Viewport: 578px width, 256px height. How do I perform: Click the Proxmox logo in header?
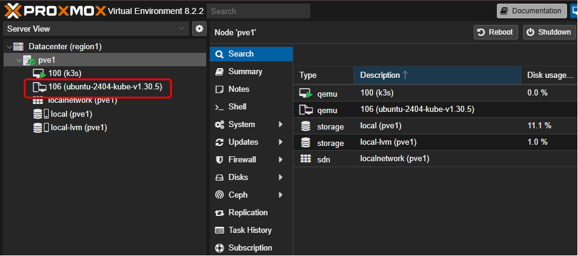pos(55,11)
